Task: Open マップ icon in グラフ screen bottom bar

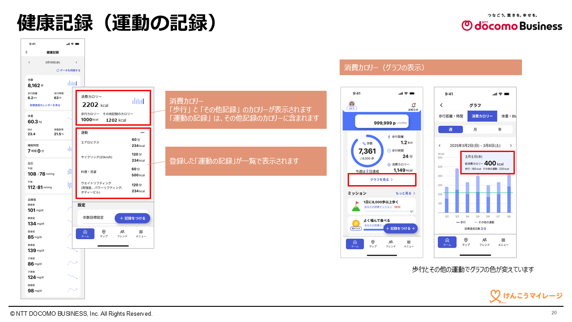Action: click(466, 241)
